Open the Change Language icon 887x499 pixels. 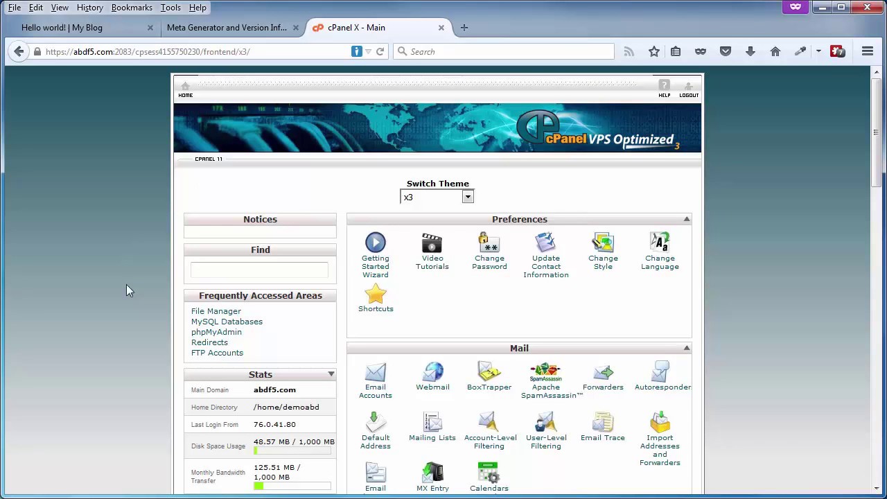(x=660, y=243)
